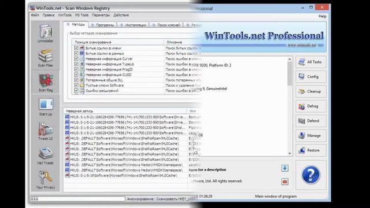The height and width of the screenshot is (208, 370).
Task: Follow the www.wintools.net link
Action: tap(302, 45)
